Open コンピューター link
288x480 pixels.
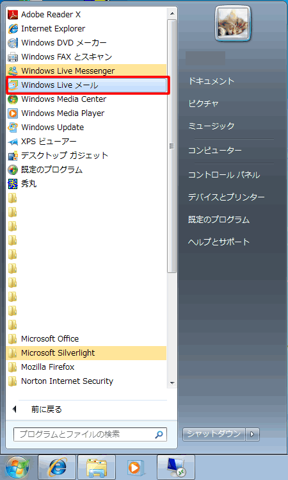click(214, 151)
